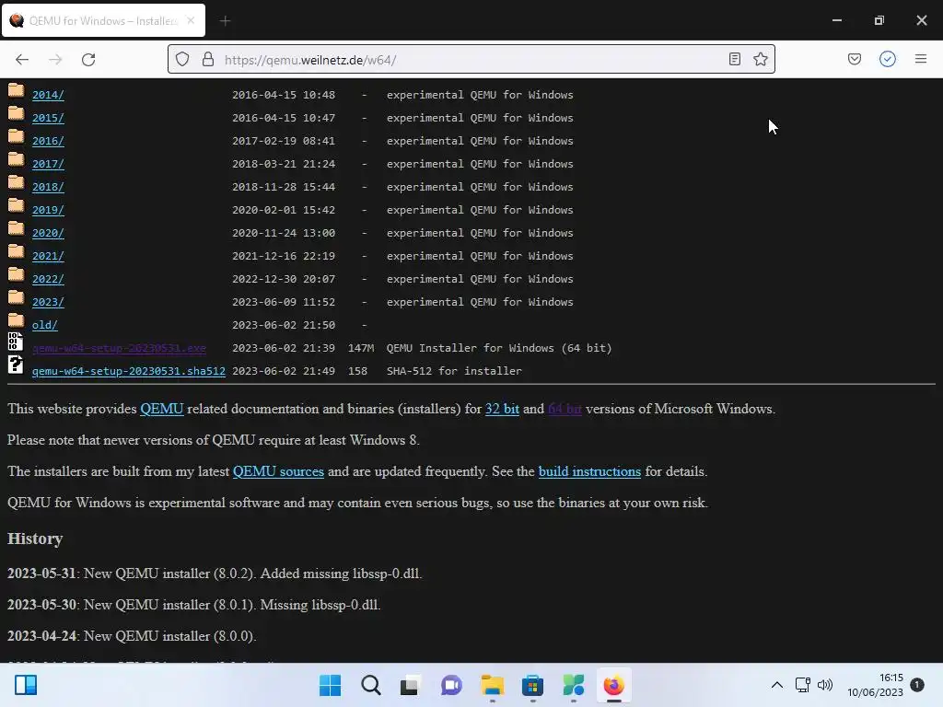Image resolution: width=943 pixels, height=707 pixels.
Task: Reload the current page
Action: coord(88,60)
